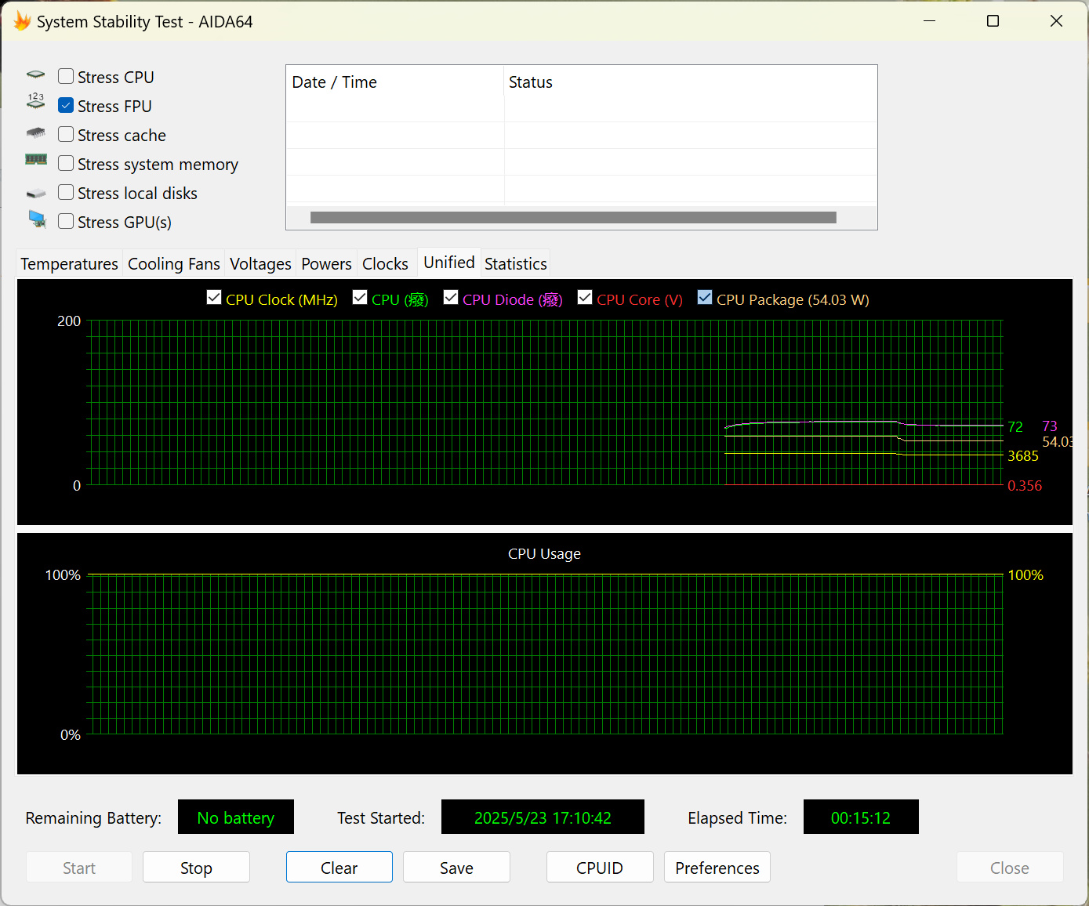Open the CPUID panel button
Image resolution: width=1089 pixels, height=906 pixels.
(599, 868)
